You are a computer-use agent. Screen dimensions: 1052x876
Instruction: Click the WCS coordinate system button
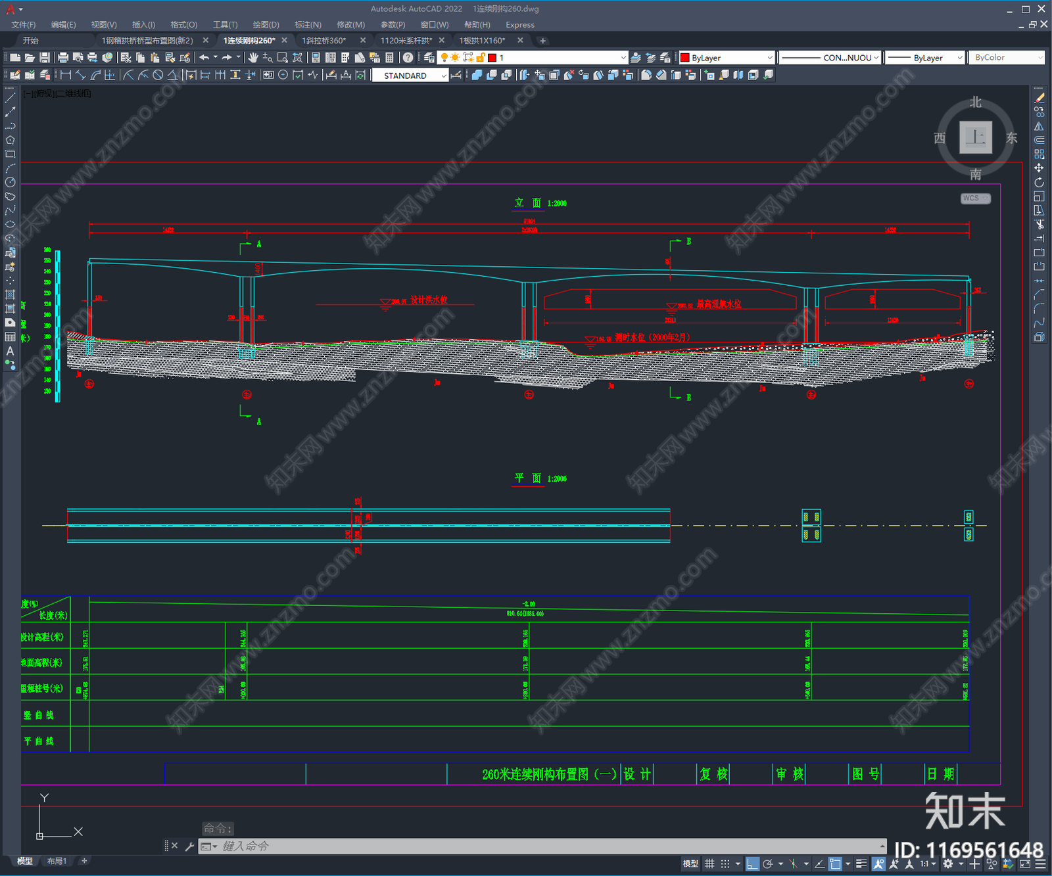(x=976, y=198)
